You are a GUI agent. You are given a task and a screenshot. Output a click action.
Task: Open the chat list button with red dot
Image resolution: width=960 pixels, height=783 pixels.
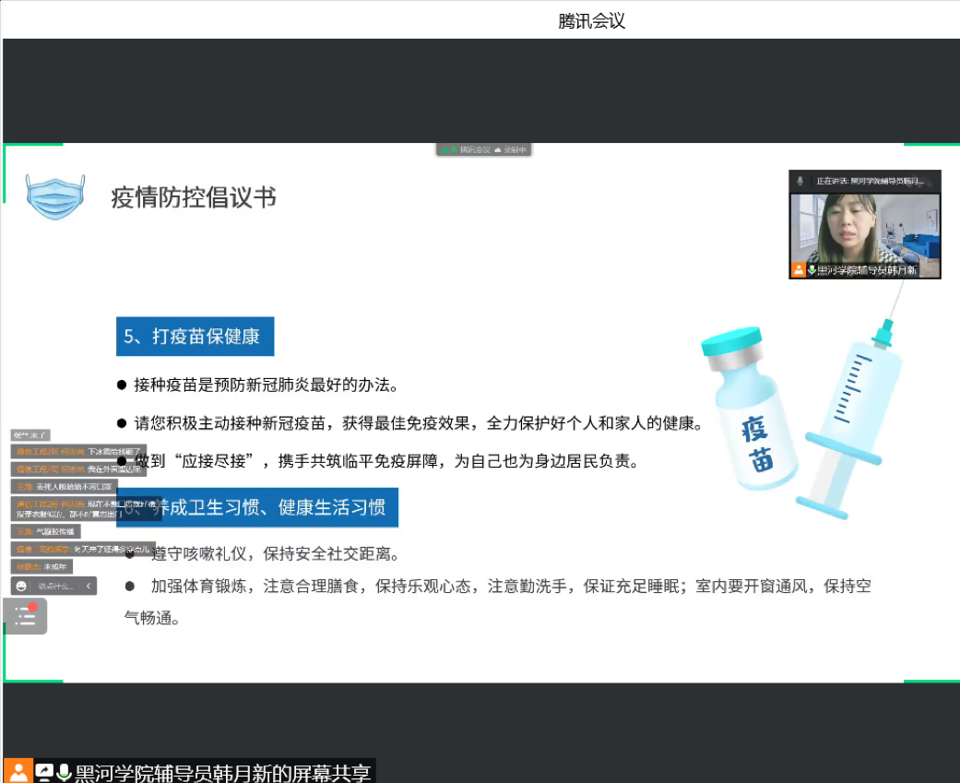pyautogui.click(x=25, y=616)
